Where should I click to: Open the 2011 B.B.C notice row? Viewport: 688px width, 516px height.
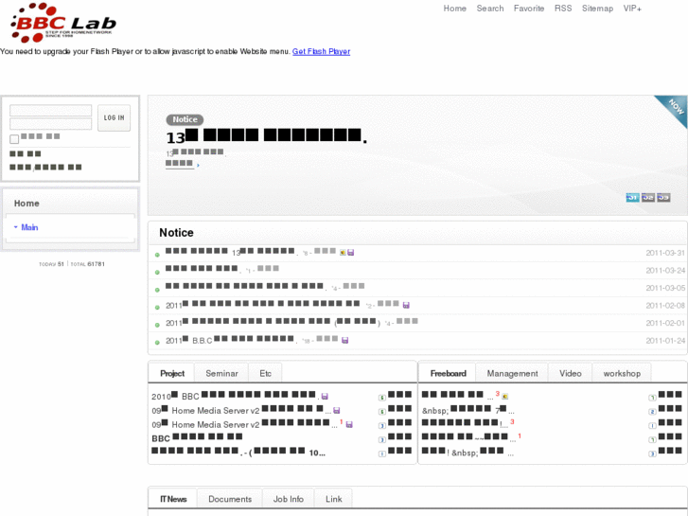point(231,340)
